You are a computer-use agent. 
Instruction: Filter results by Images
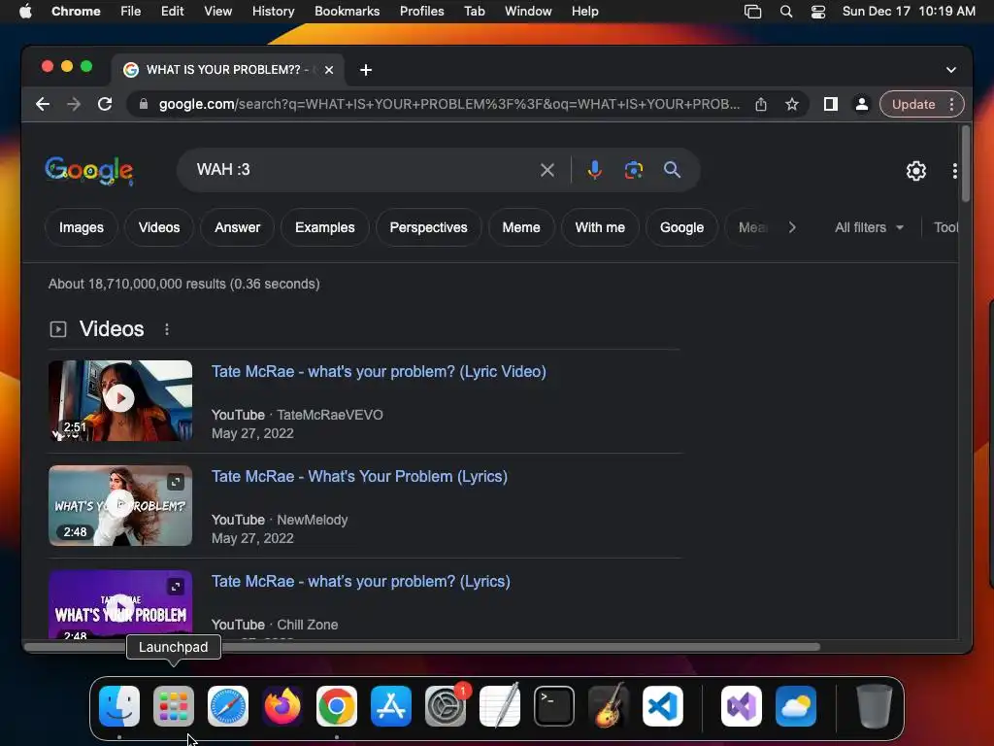82,227
